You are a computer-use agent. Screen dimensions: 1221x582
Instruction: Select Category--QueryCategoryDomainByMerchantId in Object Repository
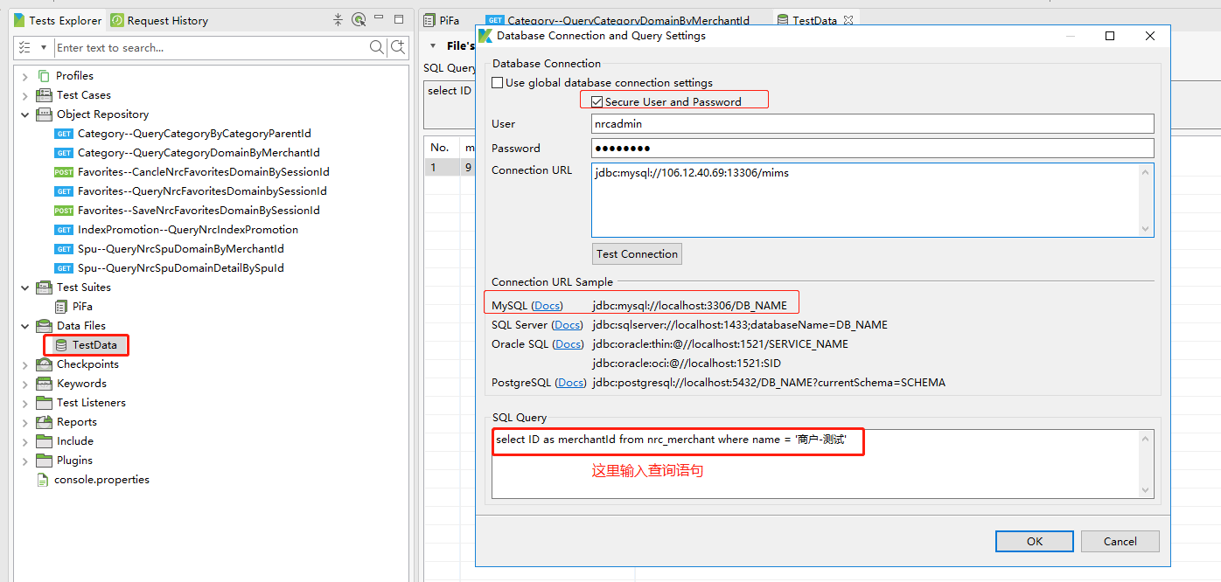point(199,153)
